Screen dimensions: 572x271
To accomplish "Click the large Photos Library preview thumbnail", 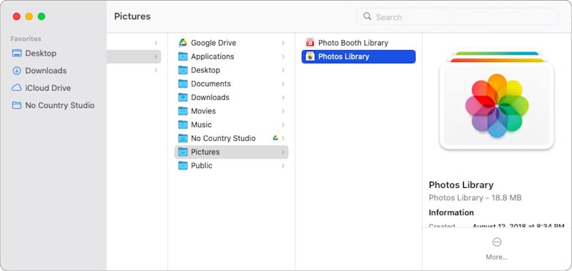I will pyautogui.click(x=496, y=100).
